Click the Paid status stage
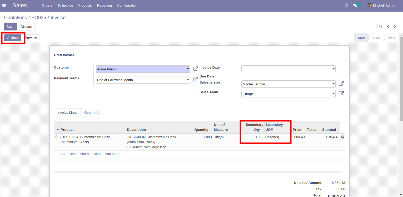This screenshot has width=403, height=197. (x=392, y=38)
